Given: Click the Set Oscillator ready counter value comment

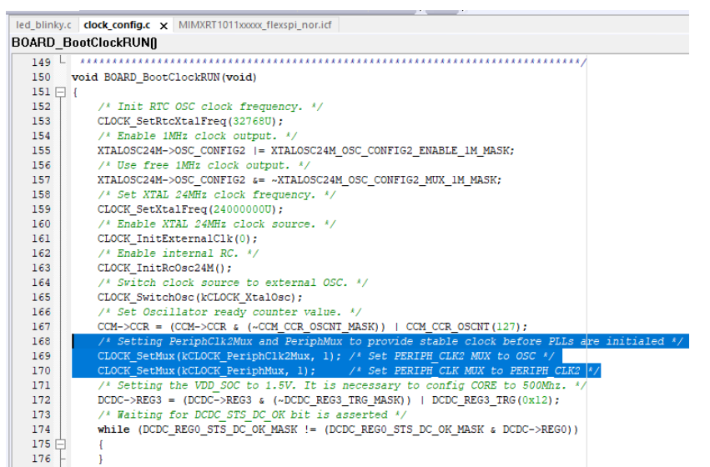Looking at the screenshot, I should [x=229, y=312].
